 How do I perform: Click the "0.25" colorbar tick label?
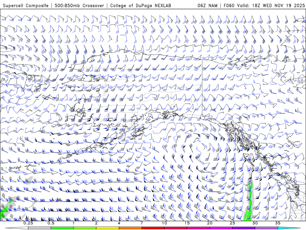(x=28, y=223)
